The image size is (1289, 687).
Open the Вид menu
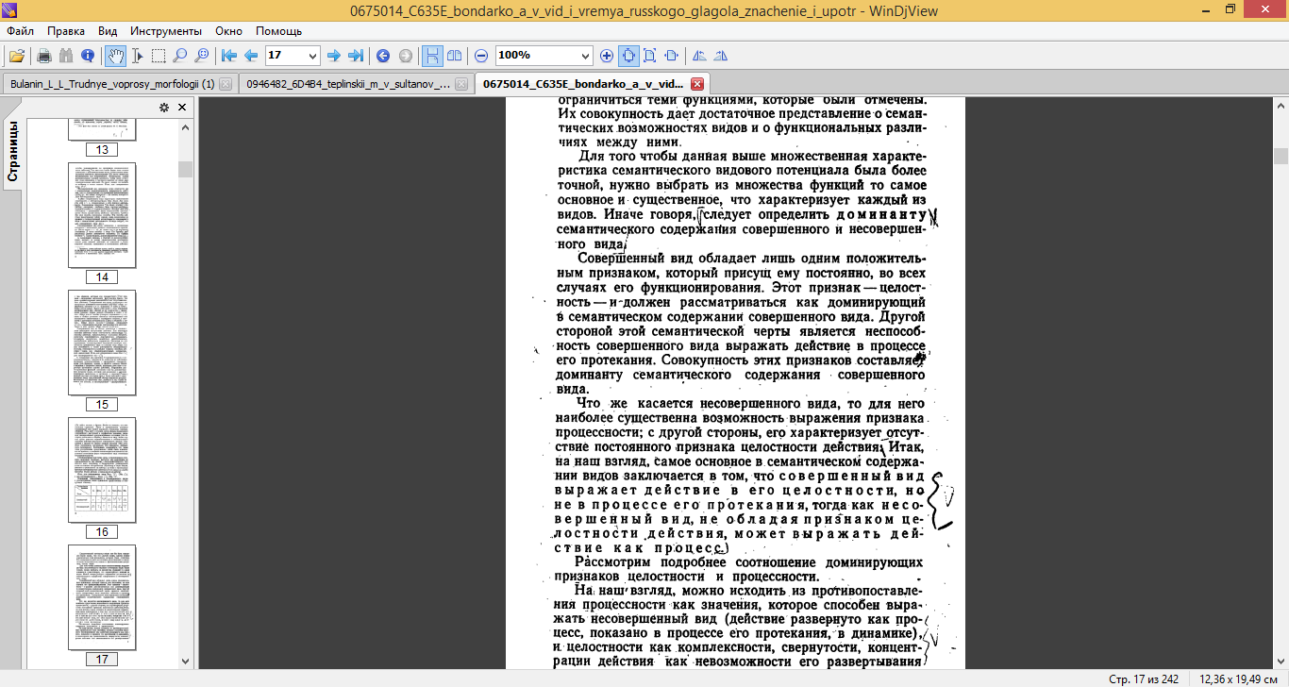(108, 30)
